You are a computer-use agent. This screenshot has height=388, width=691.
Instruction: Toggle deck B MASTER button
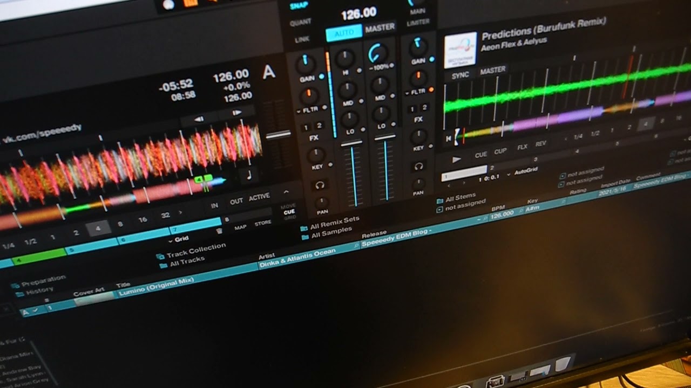492,70
